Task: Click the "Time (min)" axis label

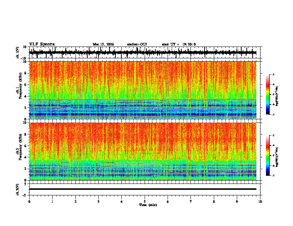Action: tap(148, 205)
